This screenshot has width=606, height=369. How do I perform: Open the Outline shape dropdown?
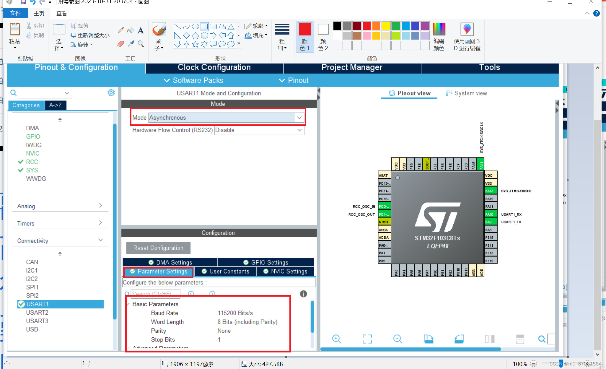coord(256,26)
